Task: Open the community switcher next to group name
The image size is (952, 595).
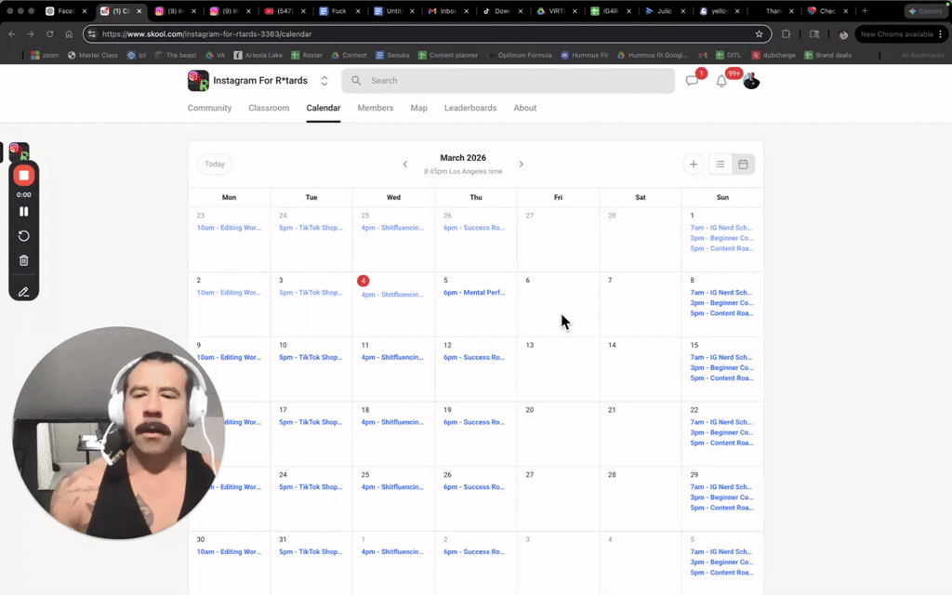Action: coord(324,81)
